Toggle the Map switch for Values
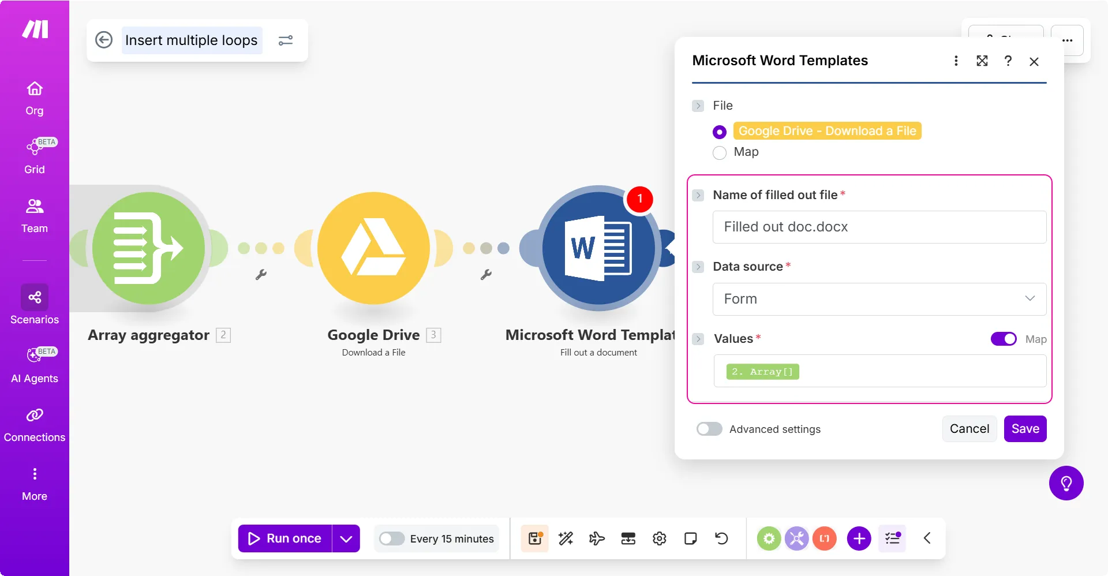 click(x=1004, y=339)
